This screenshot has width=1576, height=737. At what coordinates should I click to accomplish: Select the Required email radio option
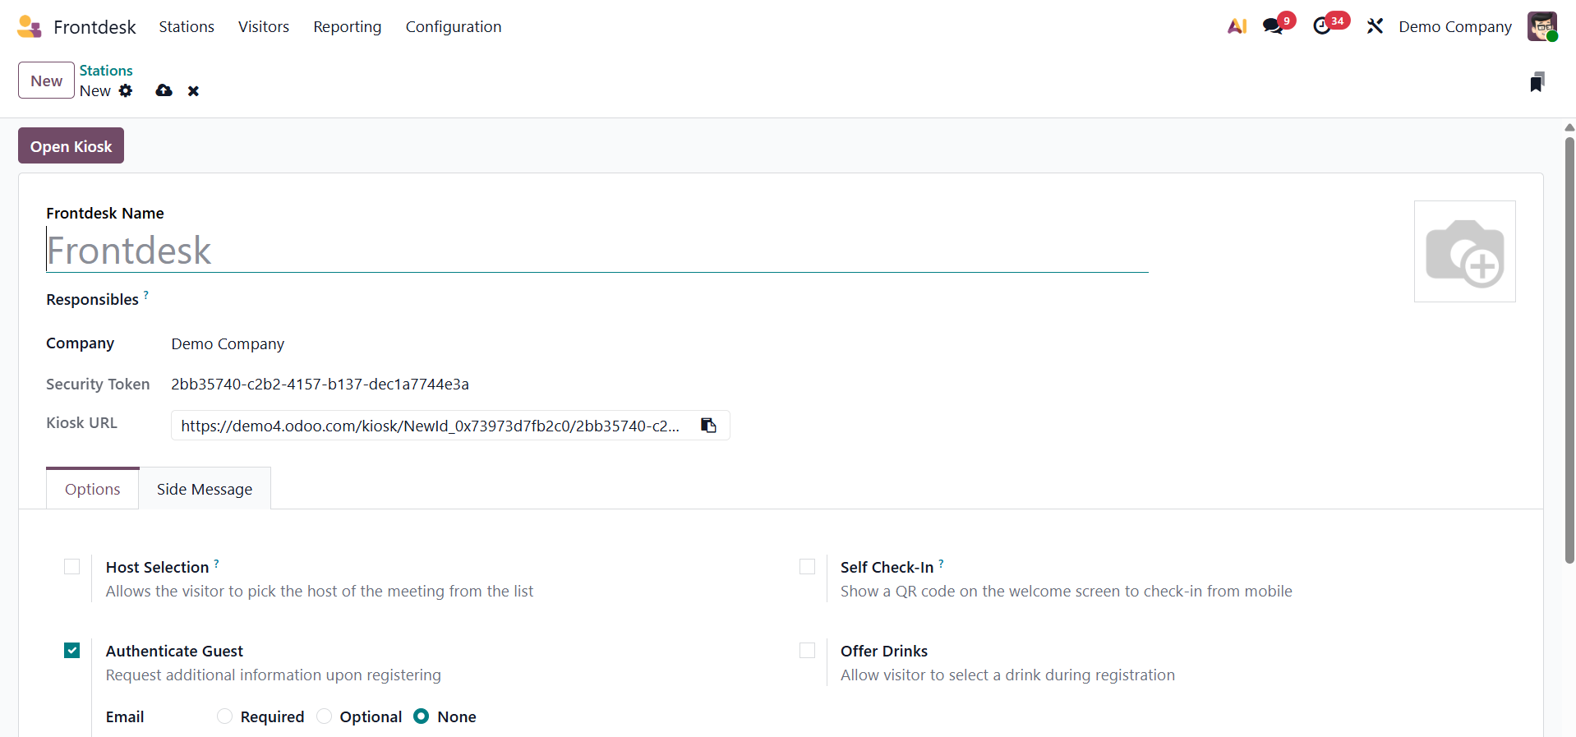[225, 716]
